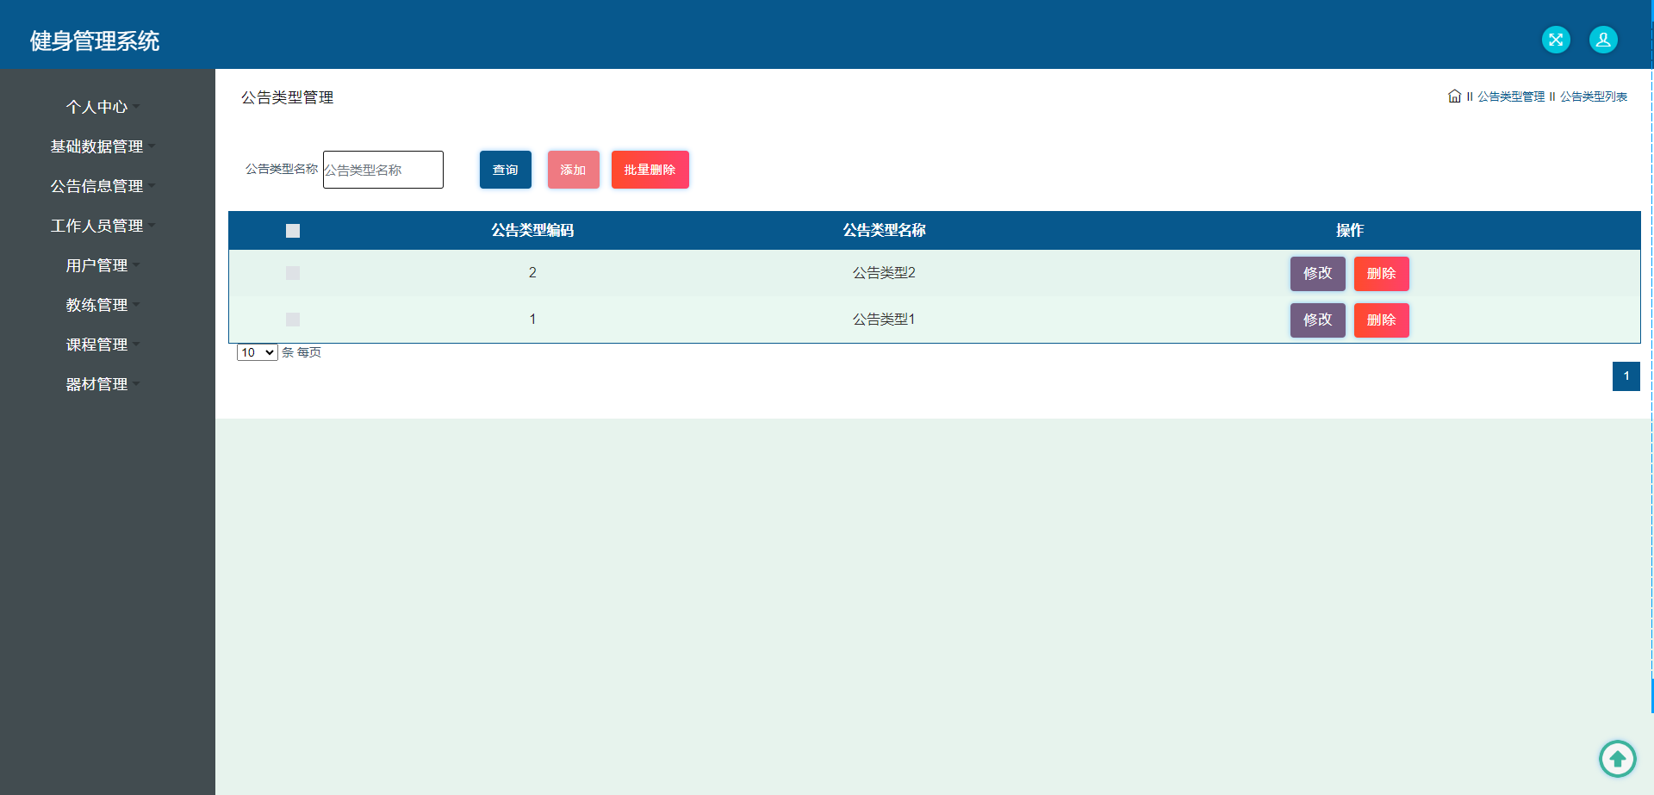Check the checkbox for row 公告类型1
This screenshot has width=1654, height=795.
293,320
